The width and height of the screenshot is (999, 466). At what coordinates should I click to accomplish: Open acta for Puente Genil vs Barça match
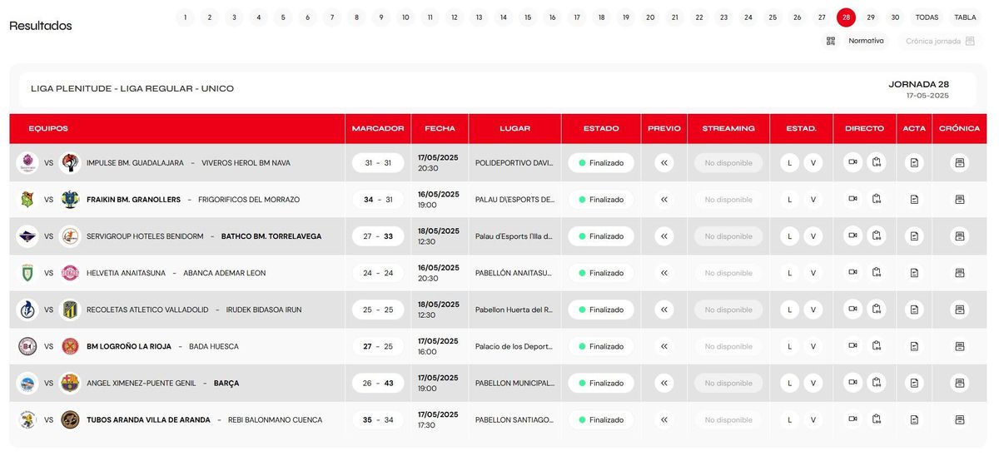point(914,383)
